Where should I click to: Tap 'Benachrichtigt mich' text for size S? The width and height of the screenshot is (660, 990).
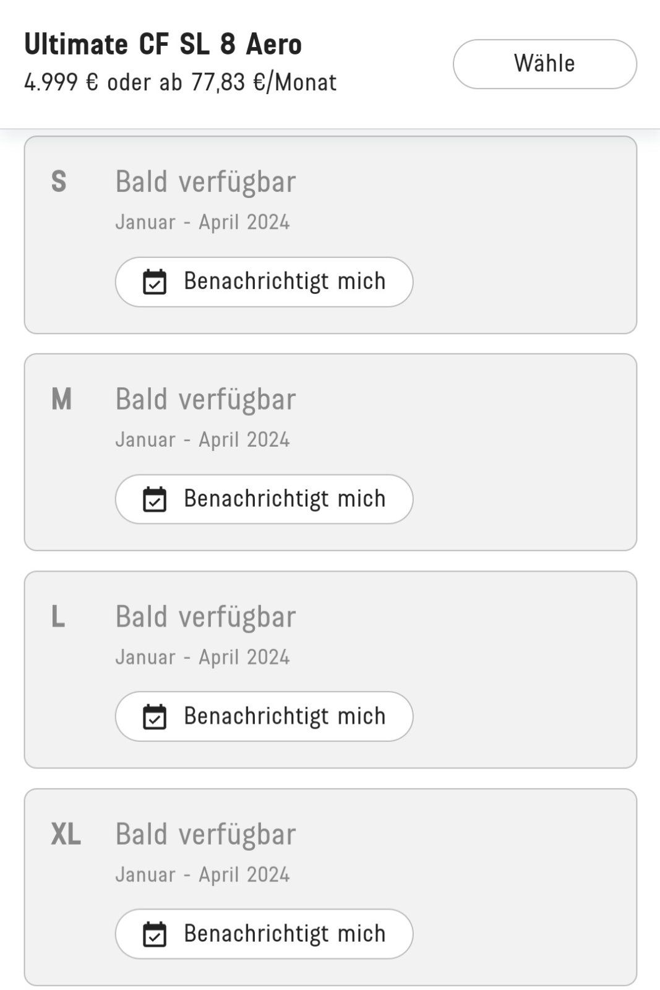pyautogui.click(x=285, y=282)
